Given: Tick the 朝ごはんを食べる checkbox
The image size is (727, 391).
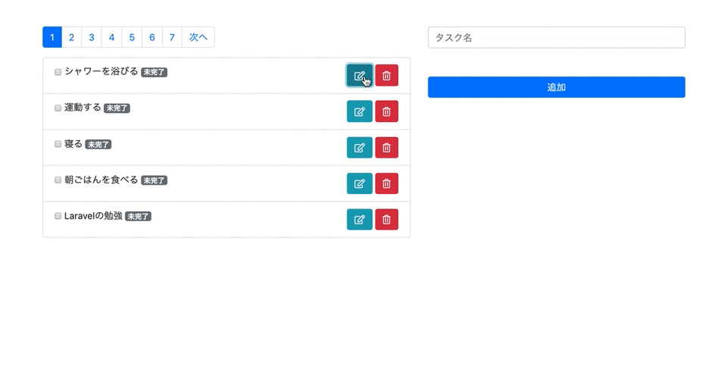Looking at the screenshot, I should pos(58,180).
